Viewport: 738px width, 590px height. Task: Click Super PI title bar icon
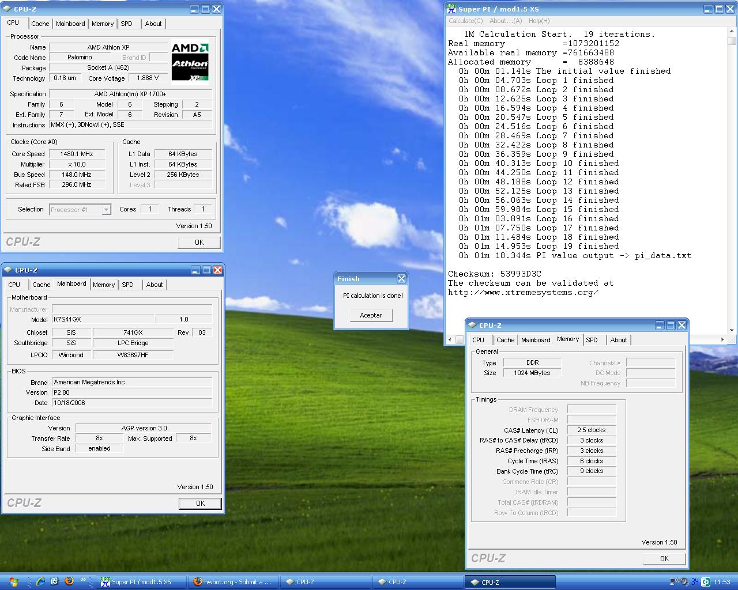[451, 9]
